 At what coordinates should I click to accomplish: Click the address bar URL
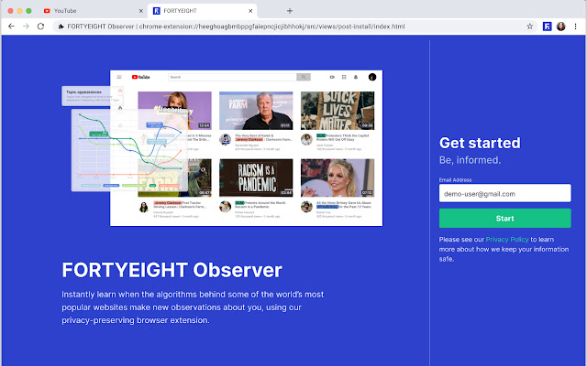[271, 27]
